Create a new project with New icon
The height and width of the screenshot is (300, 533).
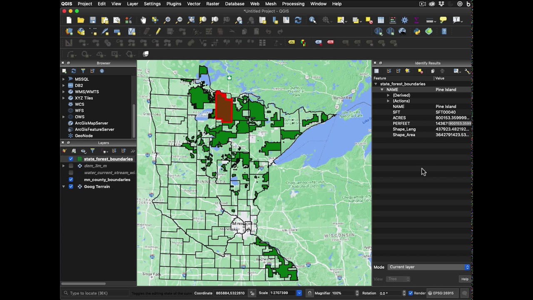point(69,20)
